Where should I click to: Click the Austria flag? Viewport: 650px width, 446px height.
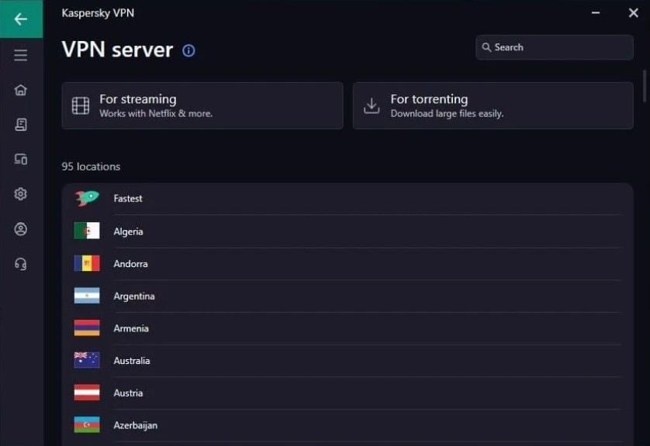pos(87,393)
